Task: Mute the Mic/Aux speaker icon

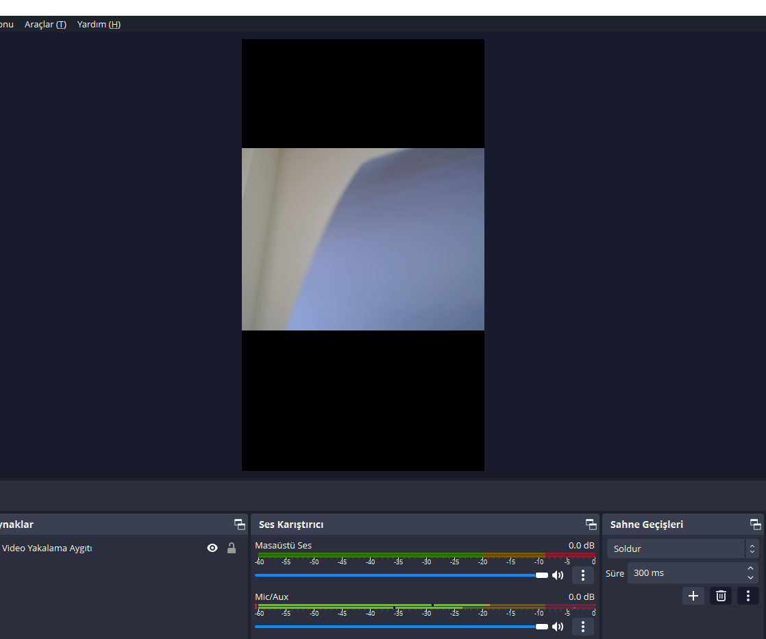Action: [x=558, y=627]
